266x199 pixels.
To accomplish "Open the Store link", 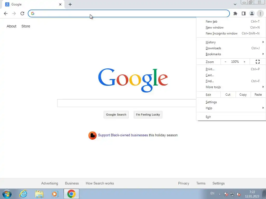I will [26, 26].
